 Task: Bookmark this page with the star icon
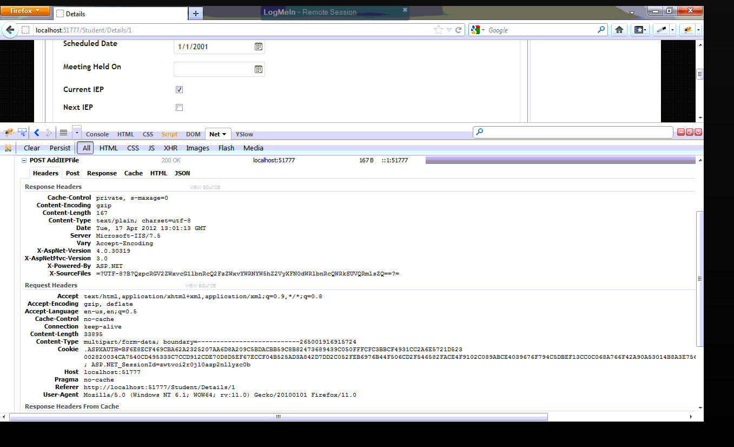click(x=439, y=30)
